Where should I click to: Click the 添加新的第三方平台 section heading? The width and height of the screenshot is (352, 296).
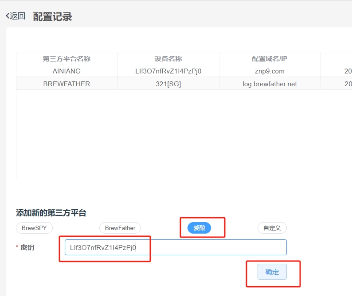[x=51, y=213]
